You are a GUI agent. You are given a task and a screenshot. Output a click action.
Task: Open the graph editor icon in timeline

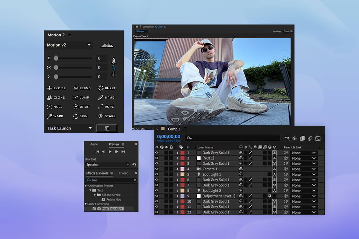click(x=318, y=138)
